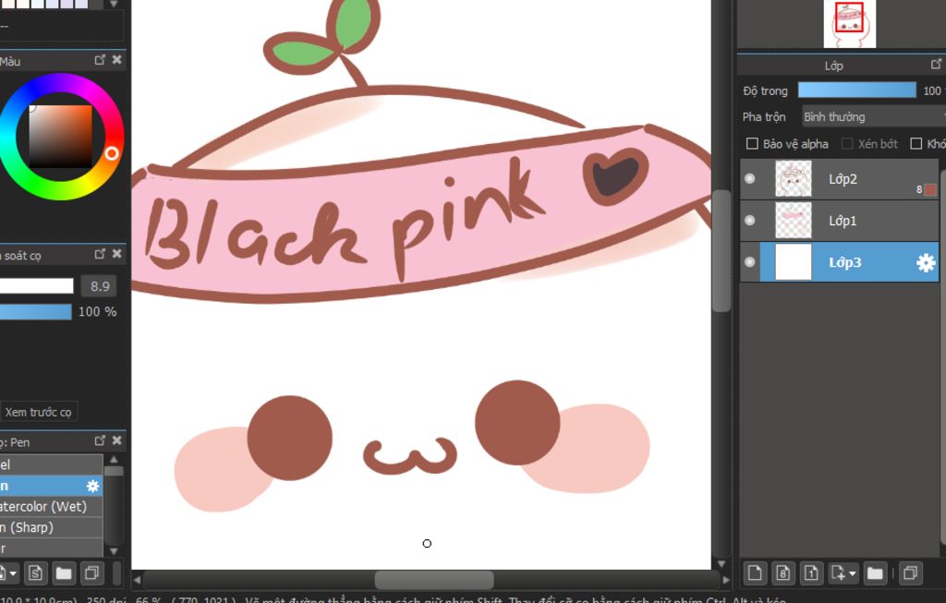Click the hue ring selector on color wheel
The image size is (946, 603).
(112, 153)
